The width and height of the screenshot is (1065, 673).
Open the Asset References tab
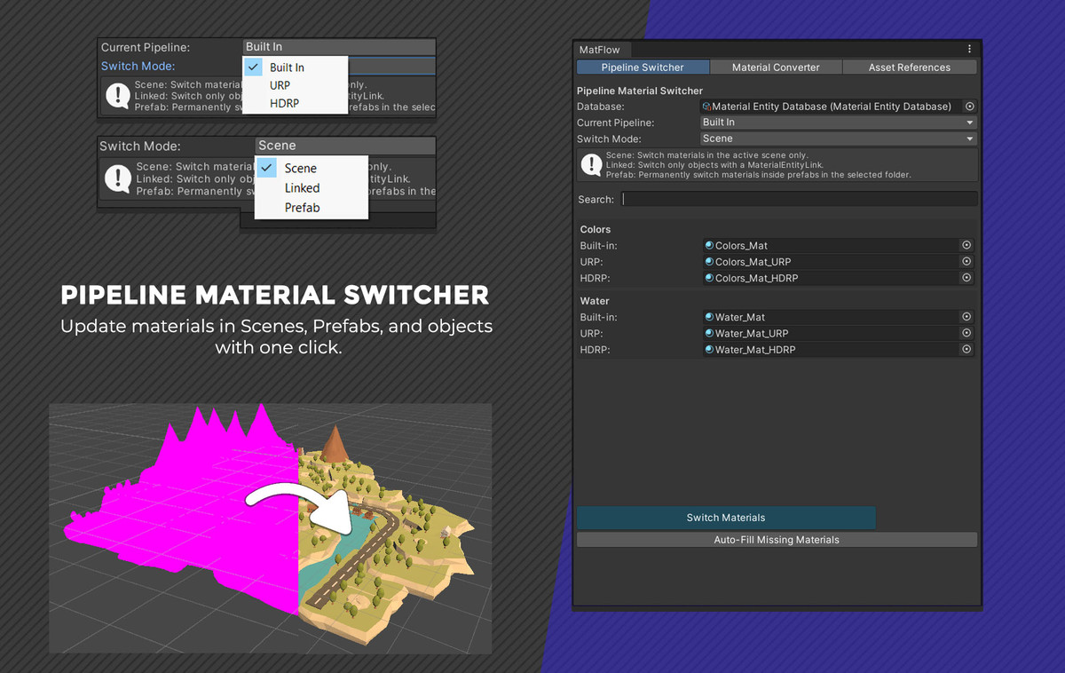(x=909, y=67)
